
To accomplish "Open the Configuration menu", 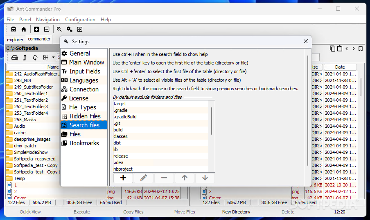I will (x=80, y=20).
